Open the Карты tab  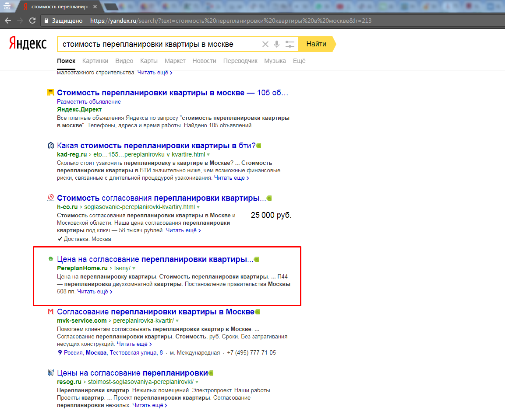[x=149, y=61]
